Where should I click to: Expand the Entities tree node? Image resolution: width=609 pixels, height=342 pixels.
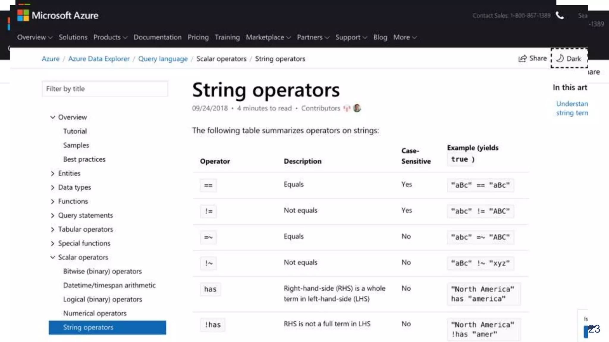tap(53, 173)
